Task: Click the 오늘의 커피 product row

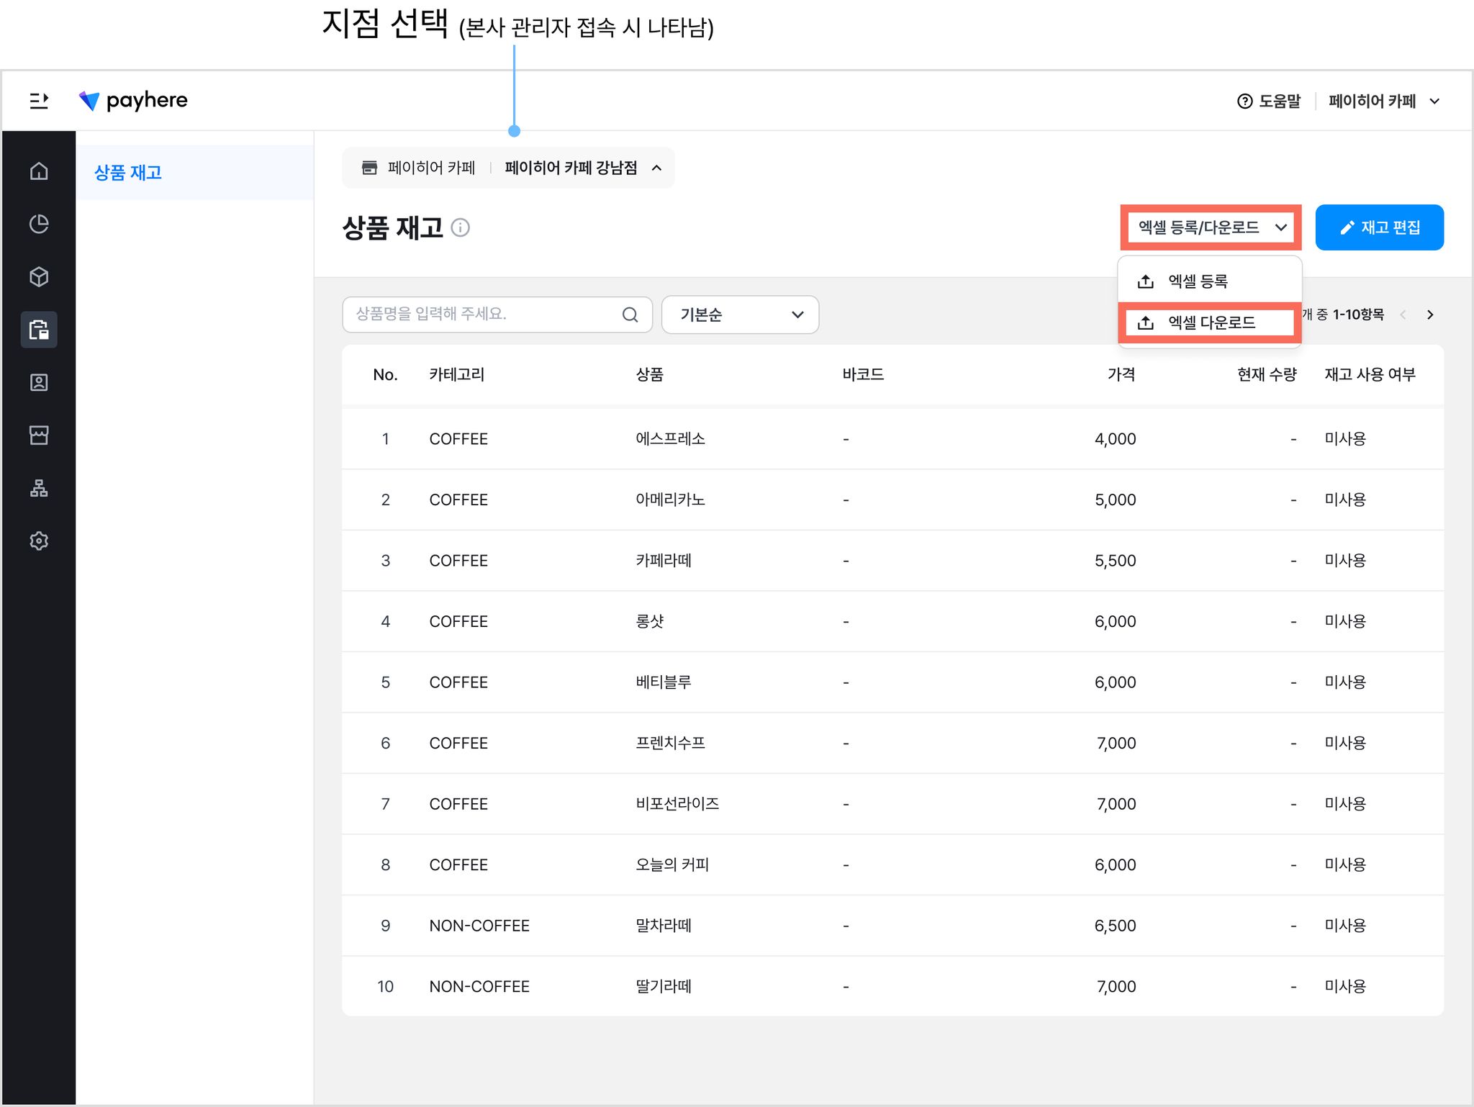Action: tap(892, 864)
